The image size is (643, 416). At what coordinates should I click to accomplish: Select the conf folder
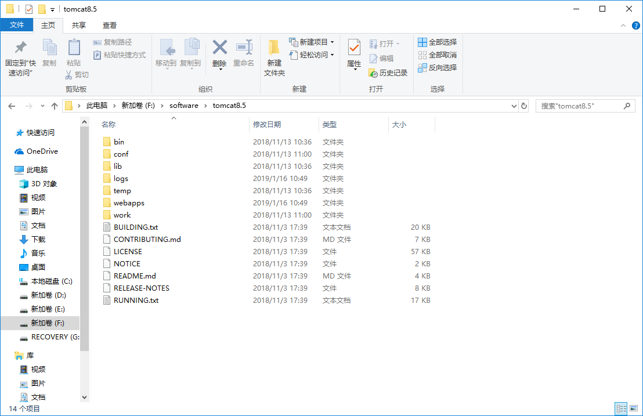point(115,154)
